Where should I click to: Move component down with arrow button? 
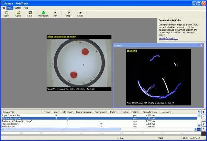(x=203, y=129)
